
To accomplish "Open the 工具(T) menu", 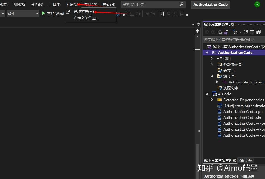I will click(x=55, y=4).
